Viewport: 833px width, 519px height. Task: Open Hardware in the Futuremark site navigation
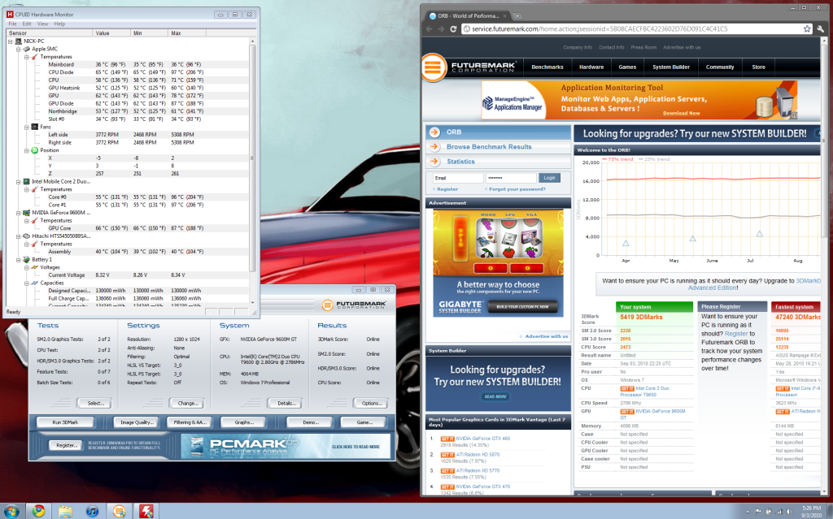tap(591, 67)
